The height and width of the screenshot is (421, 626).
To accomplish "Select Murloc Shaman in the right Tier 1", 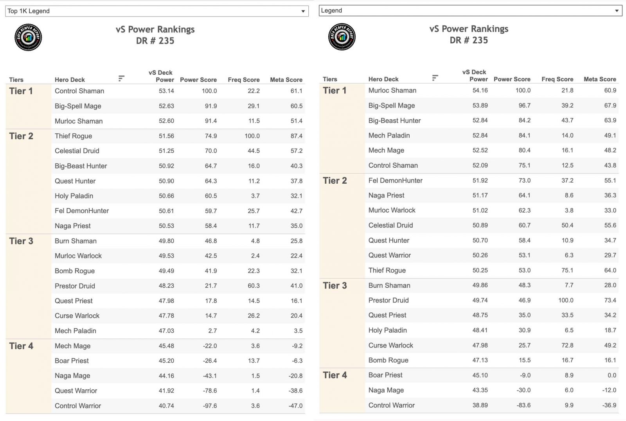I will point(492,90).
